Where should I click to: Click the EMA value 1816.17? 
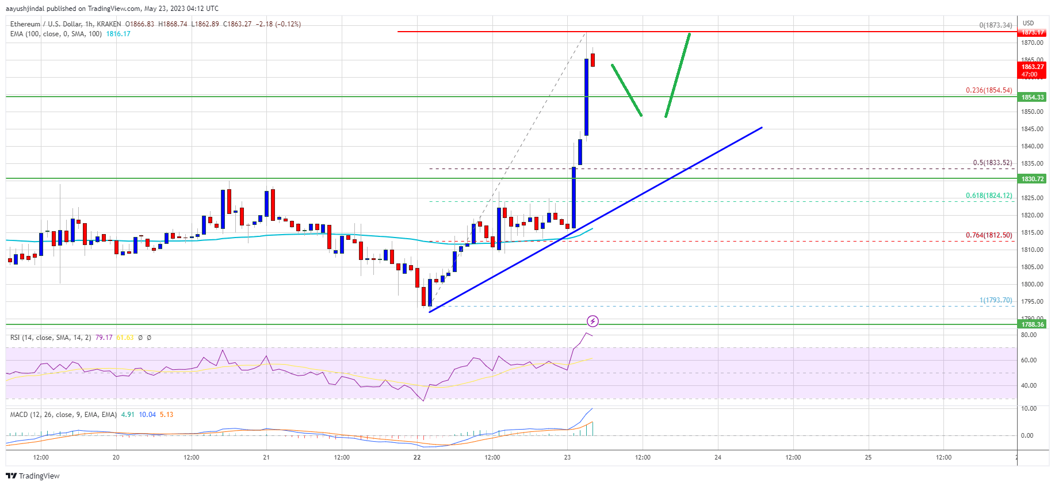[119, 34]
